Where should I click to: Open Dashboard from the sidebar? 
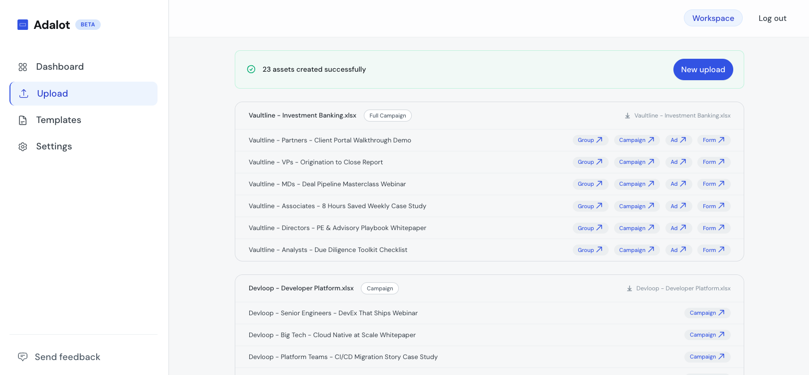[59, 67]
